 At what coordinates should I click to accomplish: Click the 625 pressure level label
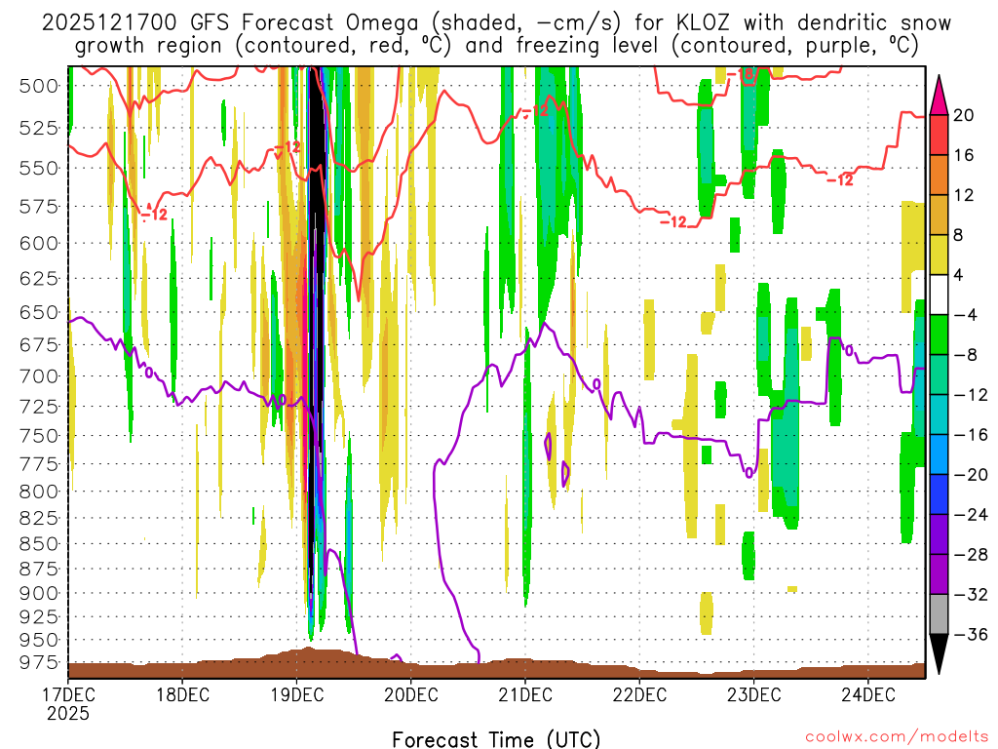pos(39,278)
